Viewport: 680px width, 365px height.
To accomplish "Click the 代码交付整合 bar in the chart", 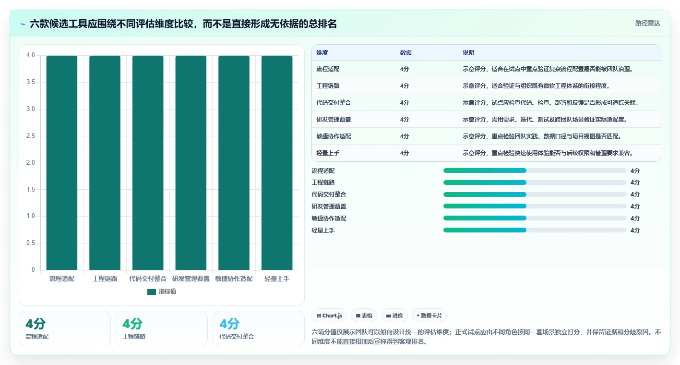I will click(148, 163).
